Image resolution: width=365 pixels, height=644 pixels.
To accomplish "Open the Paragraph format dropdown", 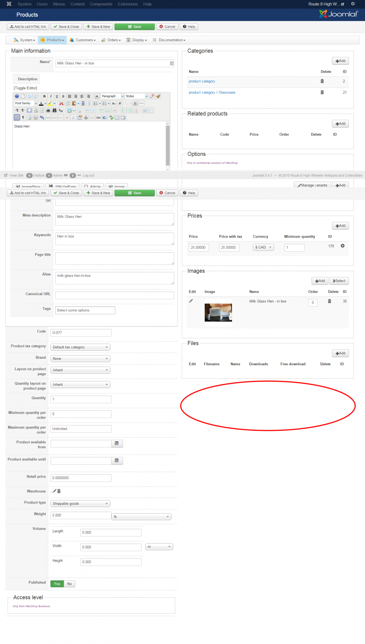I will point(112,96).
